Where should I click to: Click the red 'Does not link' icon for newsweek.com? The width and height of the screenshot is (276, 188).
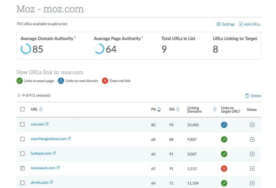pyautogui.click(x=224, y=169)
